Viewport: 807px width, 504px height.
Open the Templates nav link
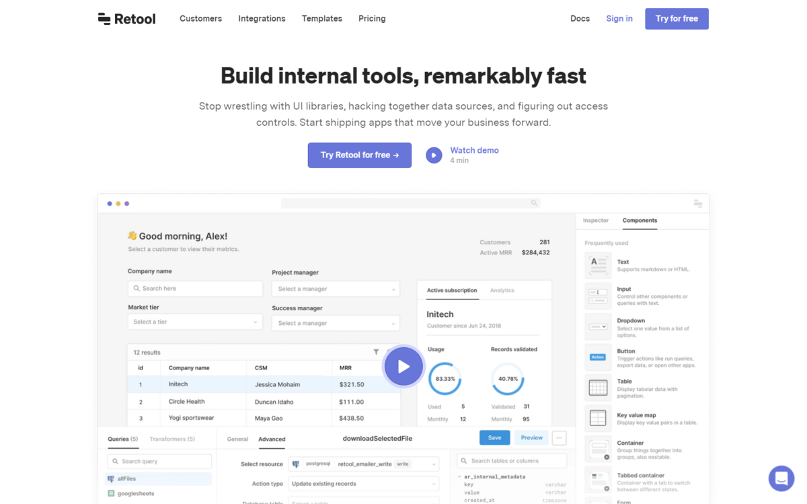[x=321, y=19]
